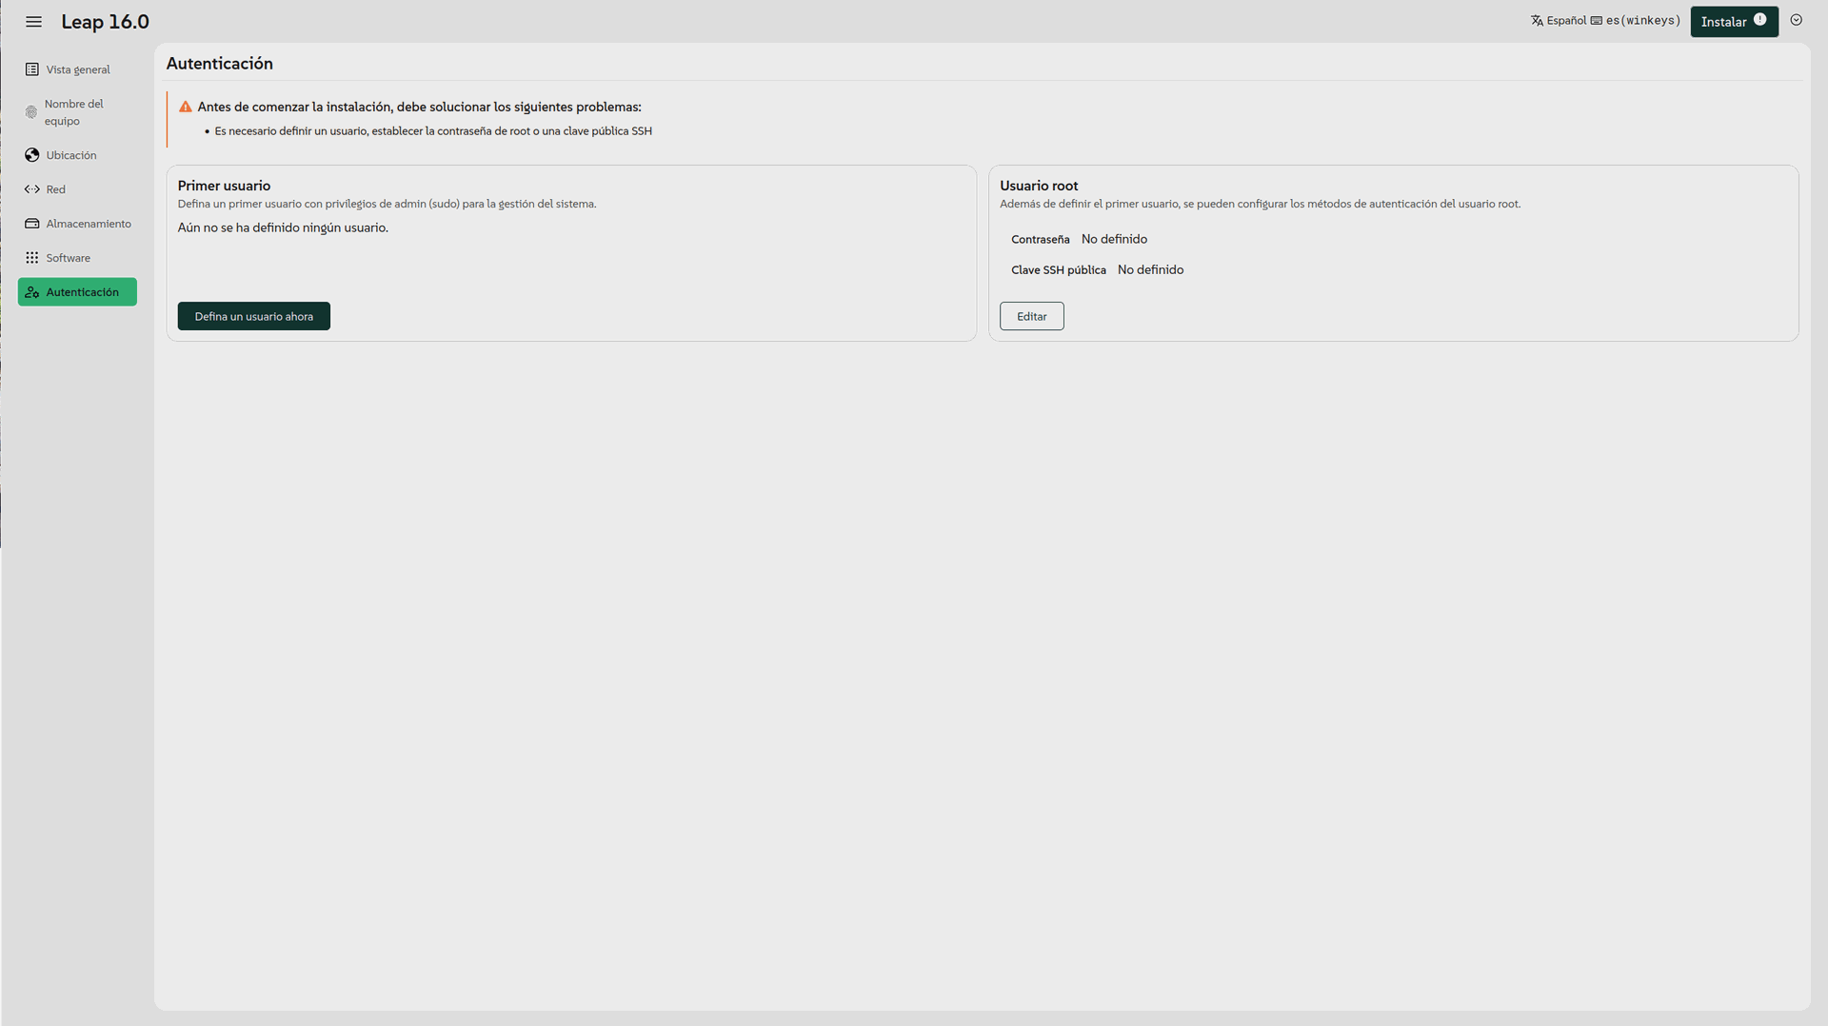Open the Español language selector
1828x1026 pixels.
1559,21
